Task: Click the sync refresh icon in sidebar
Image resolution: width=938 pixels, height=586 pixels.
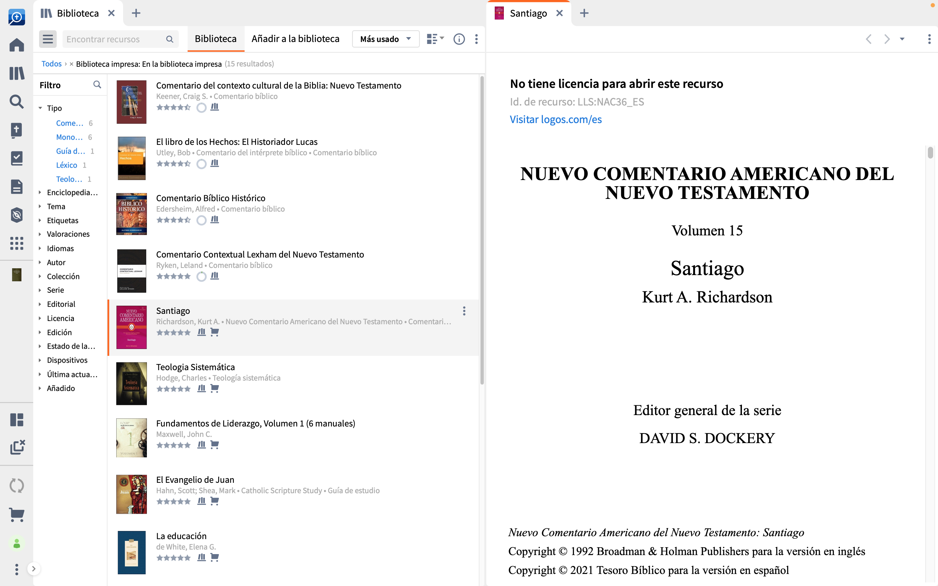Action: click(x=17, y=486)
